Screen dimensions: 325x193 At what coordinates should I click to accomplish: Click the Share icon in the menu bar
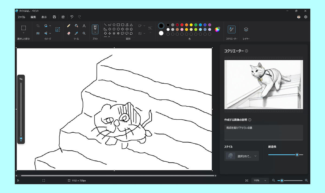63,17
